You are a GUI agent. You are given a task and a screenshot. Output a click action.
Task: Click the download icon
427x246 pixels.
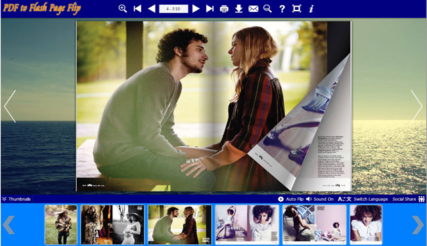point(239,9)
